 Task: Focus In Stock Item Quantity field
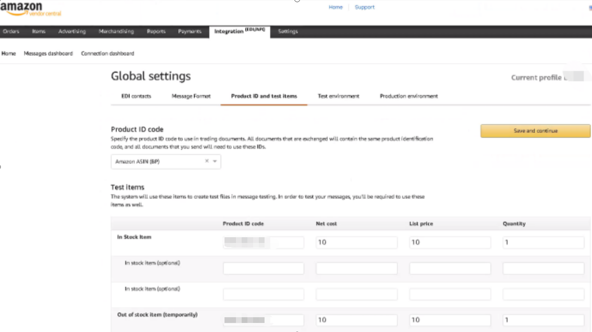tap(543, 242)
